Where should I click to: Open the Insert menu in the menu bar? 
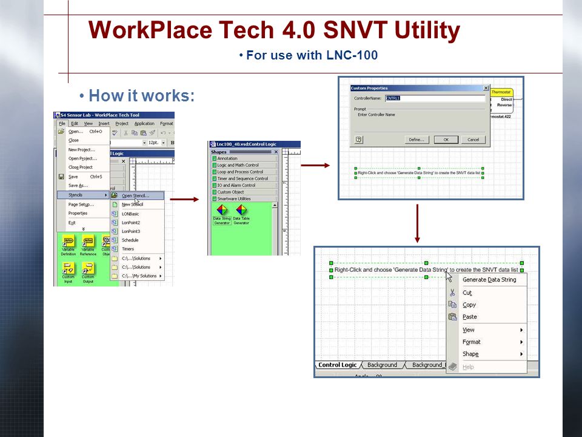(104, 123)
